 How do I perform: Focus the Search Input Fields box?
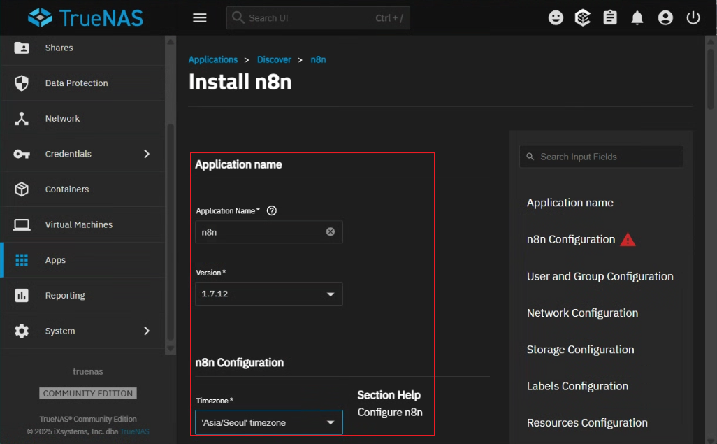601,157
